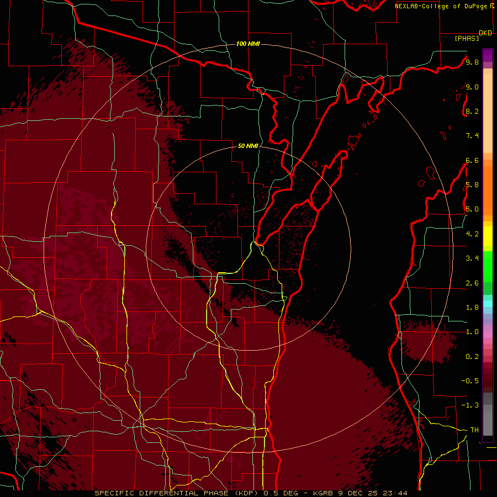
Task: Click the NEXLAB-College of DuPage label
Action: [442, 6]
